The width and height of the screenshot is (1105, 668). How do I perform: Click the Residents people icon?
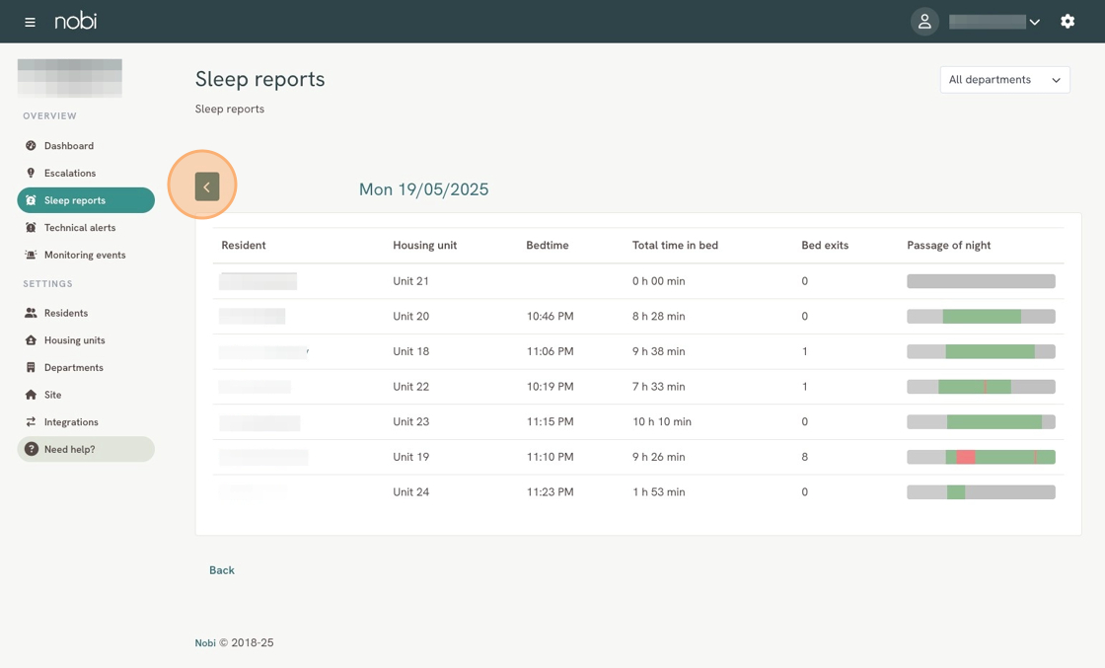point(31,313)
